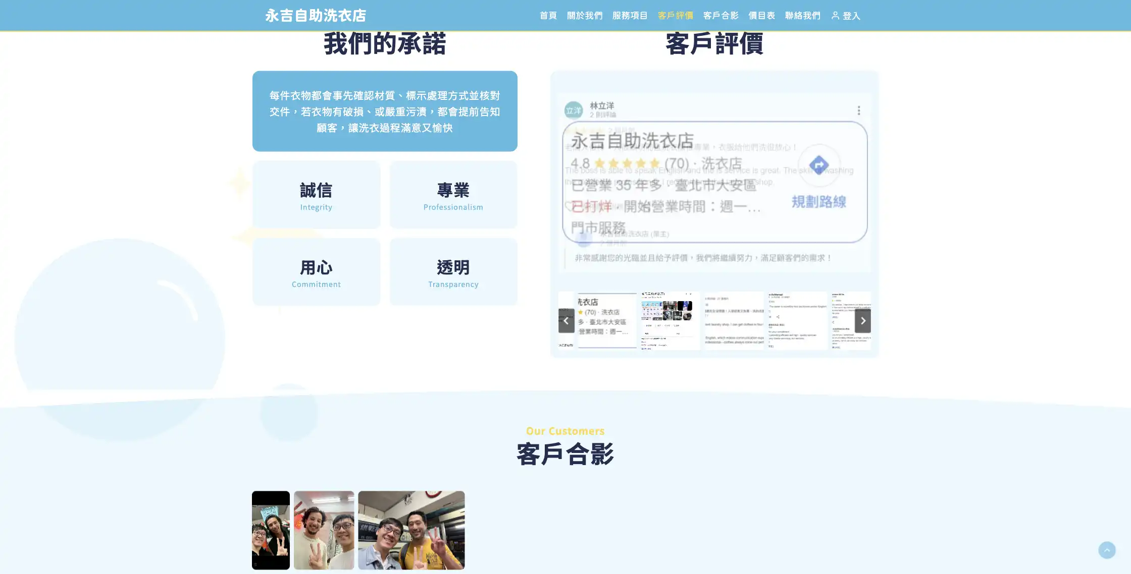
Task: Open the peace-sign customer photo
Action: (324, 530)
